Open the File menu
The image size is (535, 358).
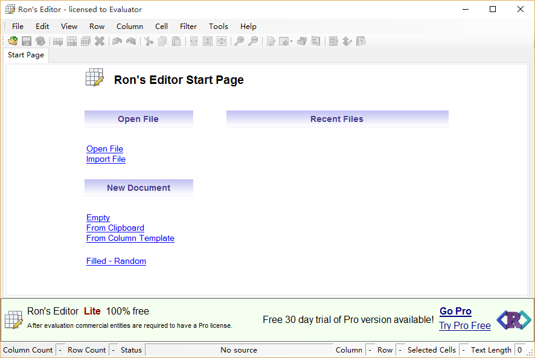[18, 27]
